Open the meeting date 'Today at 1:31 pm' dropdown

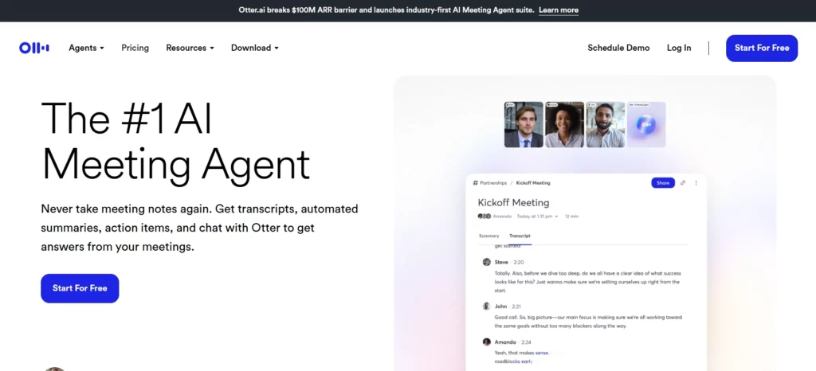[x=537, y=217]
